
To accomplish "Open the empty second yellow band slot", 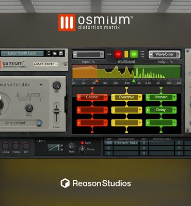I will click(126, 110).
